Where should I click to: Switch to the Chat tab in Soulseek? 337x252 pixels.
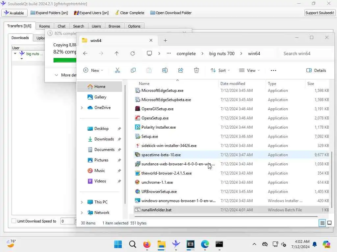click(62, 26)
